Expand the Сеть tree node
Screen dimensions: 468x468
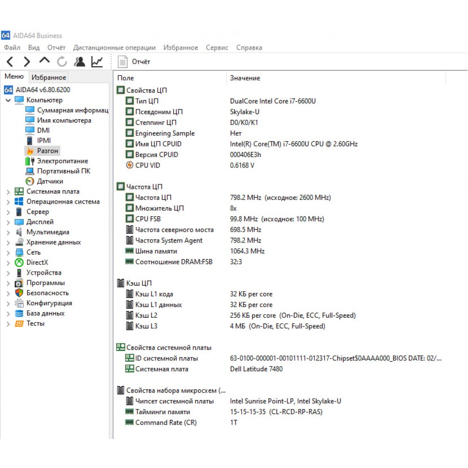(x=8, y=253)
